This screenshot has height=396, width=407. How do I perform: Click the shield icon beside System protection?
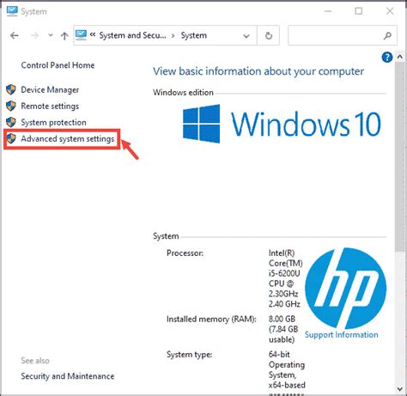click(11, 122)
